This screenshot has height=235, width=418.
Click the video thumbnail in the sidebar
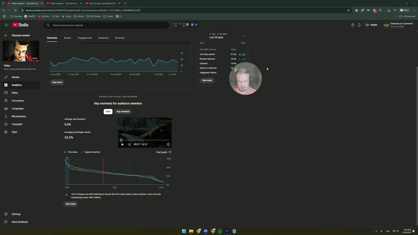click(x=21, y=51)
